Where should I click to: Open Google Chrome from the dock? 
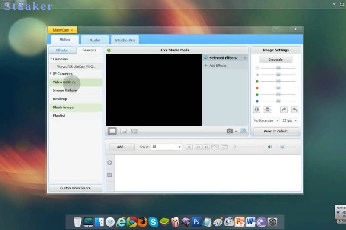(132, 222)
